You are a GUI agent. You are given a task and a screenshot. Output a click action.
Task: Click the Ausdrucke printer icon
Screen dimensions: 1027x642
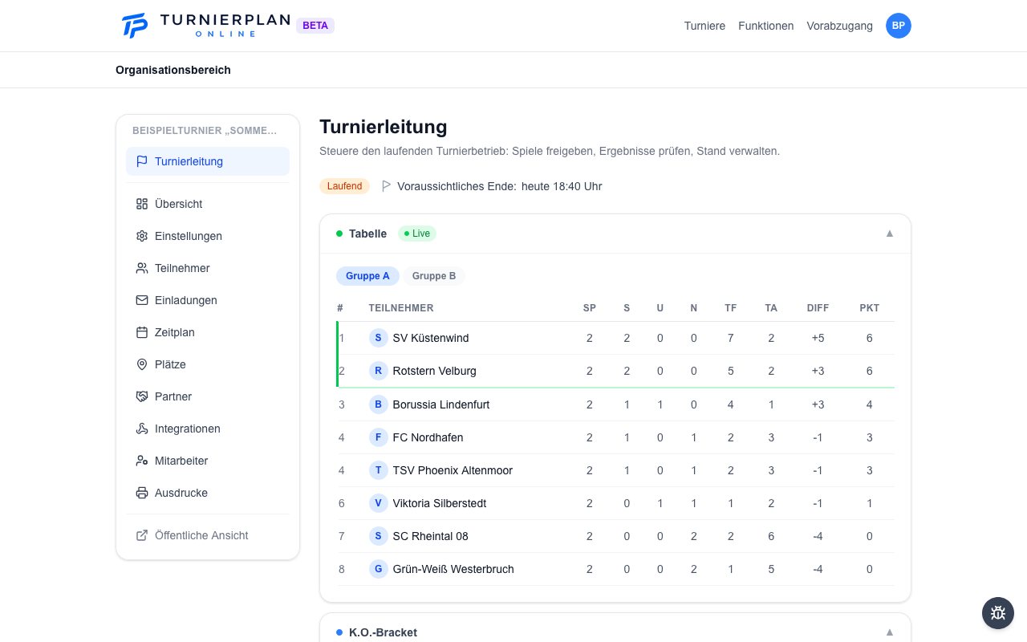pyautogui.click(x=142, y=493)
